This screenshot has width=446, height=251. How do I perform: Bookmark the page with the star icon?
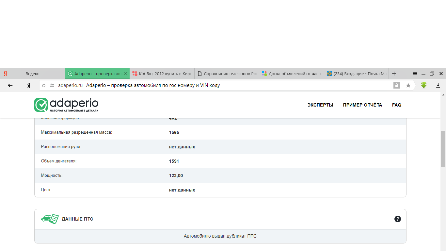click(408, 85)
